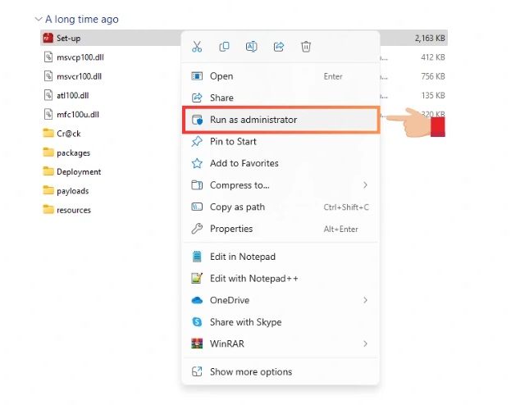Image resolution: width=511 pixels, height=405 pixels.
Task: Open Properties from context menu
Action: (x=281, y=229)
